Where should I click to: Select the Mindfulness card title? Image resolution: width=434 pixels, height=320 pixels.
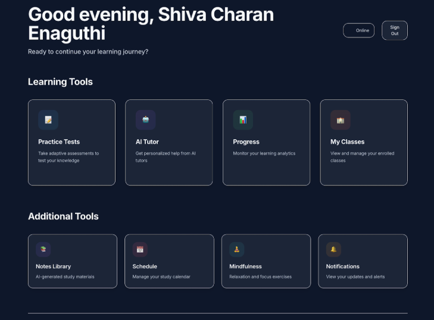coord(245,266)
